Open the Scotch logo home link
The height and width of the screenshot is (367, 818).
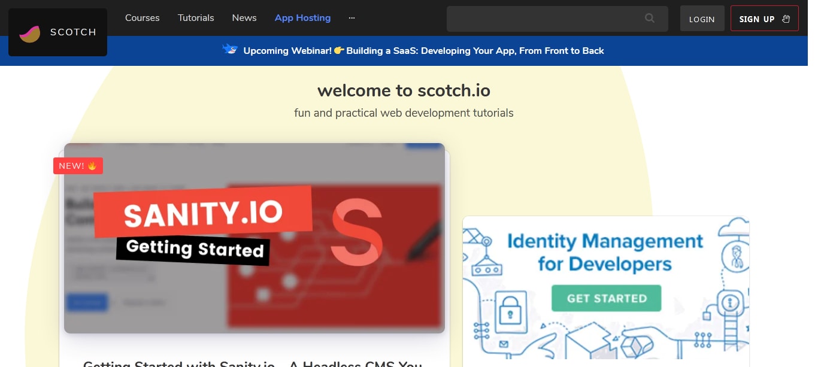tap(57, 32)
